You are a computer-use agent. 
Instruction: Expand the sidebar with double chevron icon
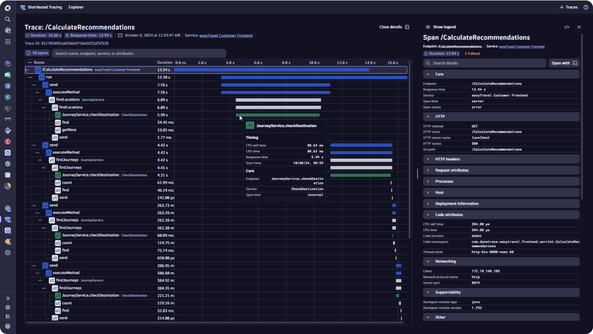8,298
